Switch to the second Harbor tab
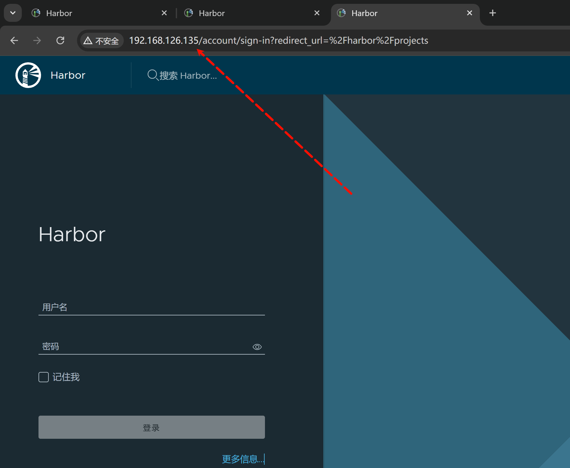Screen dimensions: 570x468 [x=244, y=13]
